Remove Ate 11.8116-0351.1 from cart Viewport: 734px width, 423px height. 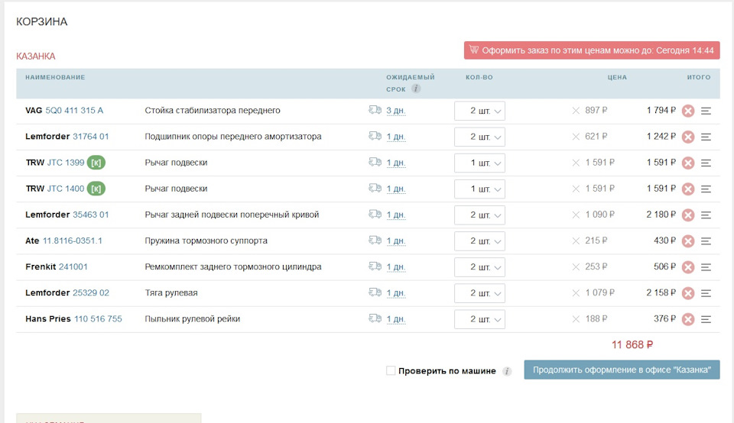tap(687, 241)
